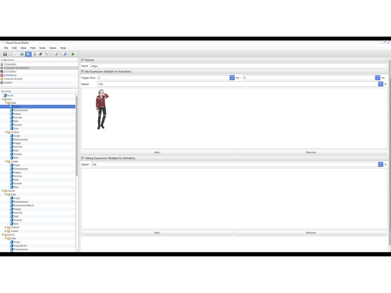
Task: Click the cube icon beside EmbarassedBlush
Action: (x=11, y=206)
